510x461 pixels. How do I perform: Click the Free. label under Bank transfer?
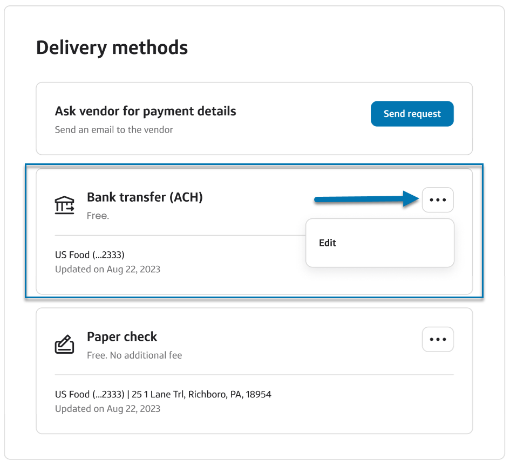[x=98, y=216]
